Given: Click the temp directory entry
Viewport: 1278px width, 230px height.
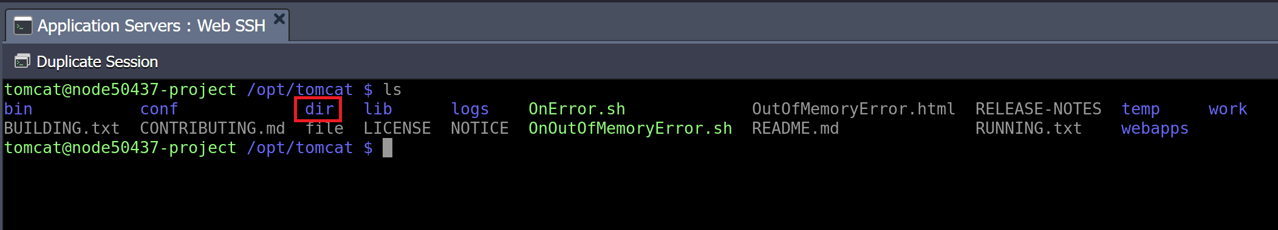Looking at the screenshot, I should click(x=1140, y=110).
